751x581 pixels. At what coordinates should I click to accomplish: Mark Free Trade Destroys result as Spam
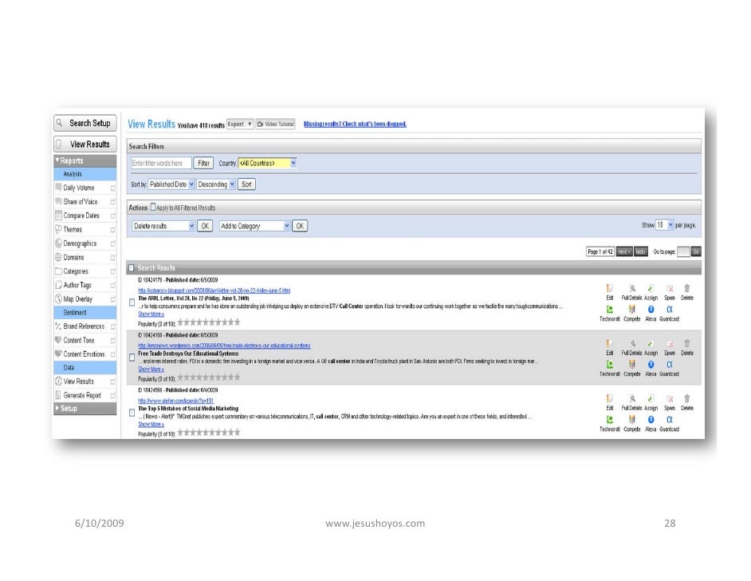pyautogui.click(x=670, y=343)
